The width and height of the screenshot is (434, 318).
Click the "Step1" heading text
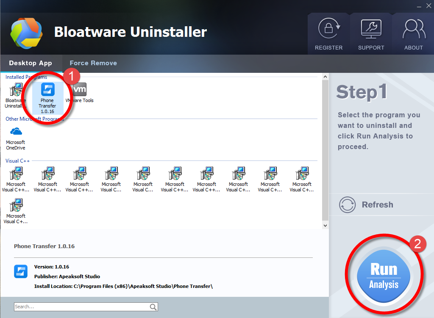[x=362, y=92]
